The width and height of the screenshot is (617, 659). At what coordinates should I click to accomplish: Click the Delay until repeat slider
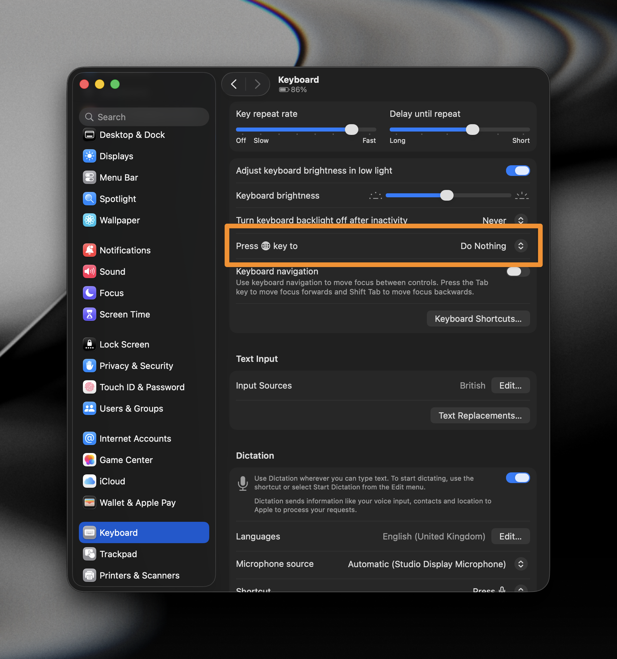[x=460, y=130]
